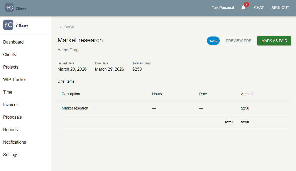Viewport: 296px width, 171px height.
Task: Click the blue 'sent' status badge
Action: (213, 41)
